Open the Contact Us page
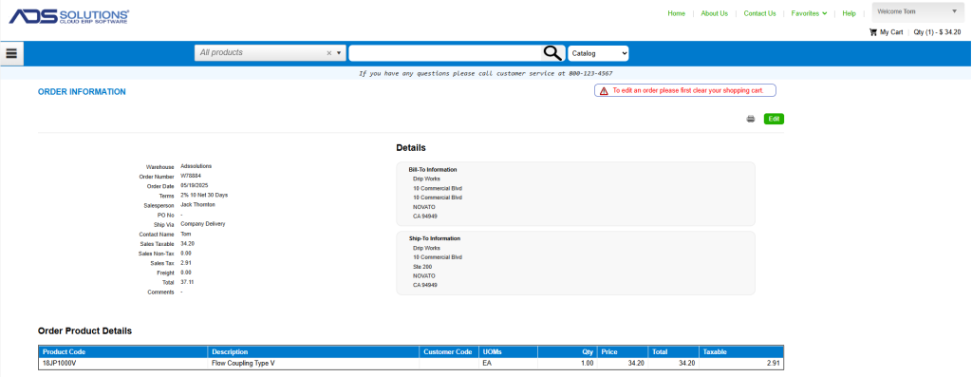The width and height of the screenshot is (972, 377). [x=759, y=13]
